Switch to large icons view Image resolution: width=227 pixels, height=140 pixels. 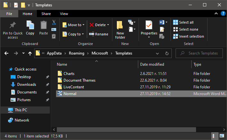tap(223, 136)
